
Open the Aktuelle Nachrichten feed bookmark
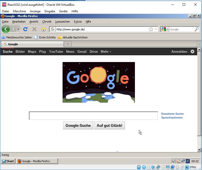pyautogui.click(x=73, y=37)
